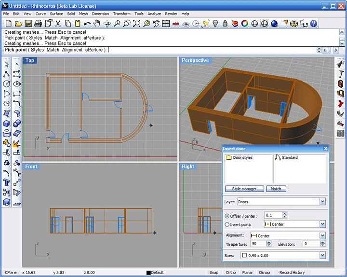Toggle Osnap in the status bar

click(264, 272)
